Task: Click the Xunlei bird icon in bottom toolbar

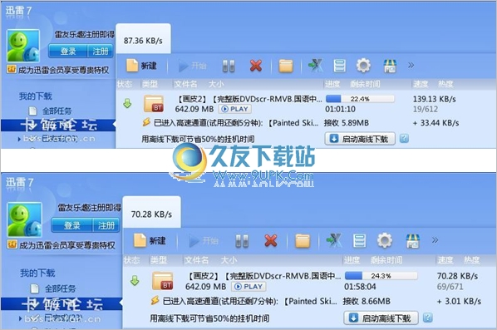Action: click(x=334, y=240)
